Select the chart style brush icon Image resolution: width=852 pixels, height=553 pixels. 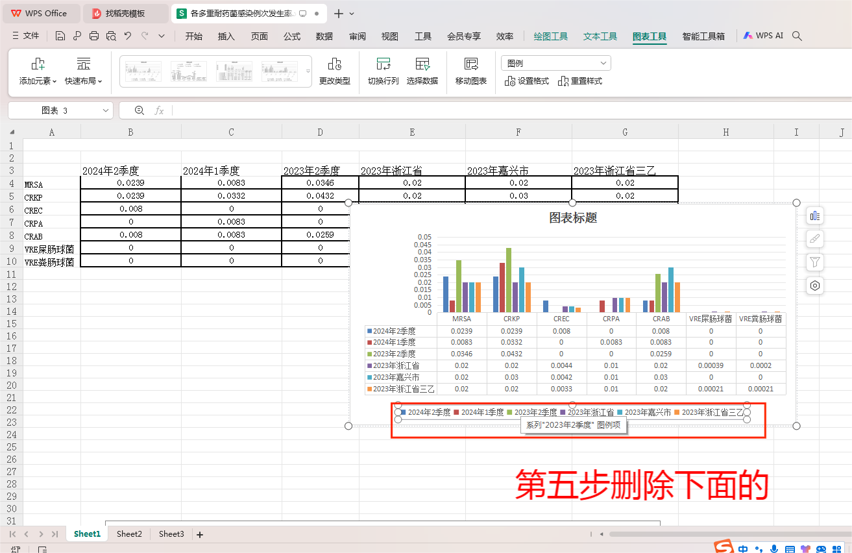(815, 238)
